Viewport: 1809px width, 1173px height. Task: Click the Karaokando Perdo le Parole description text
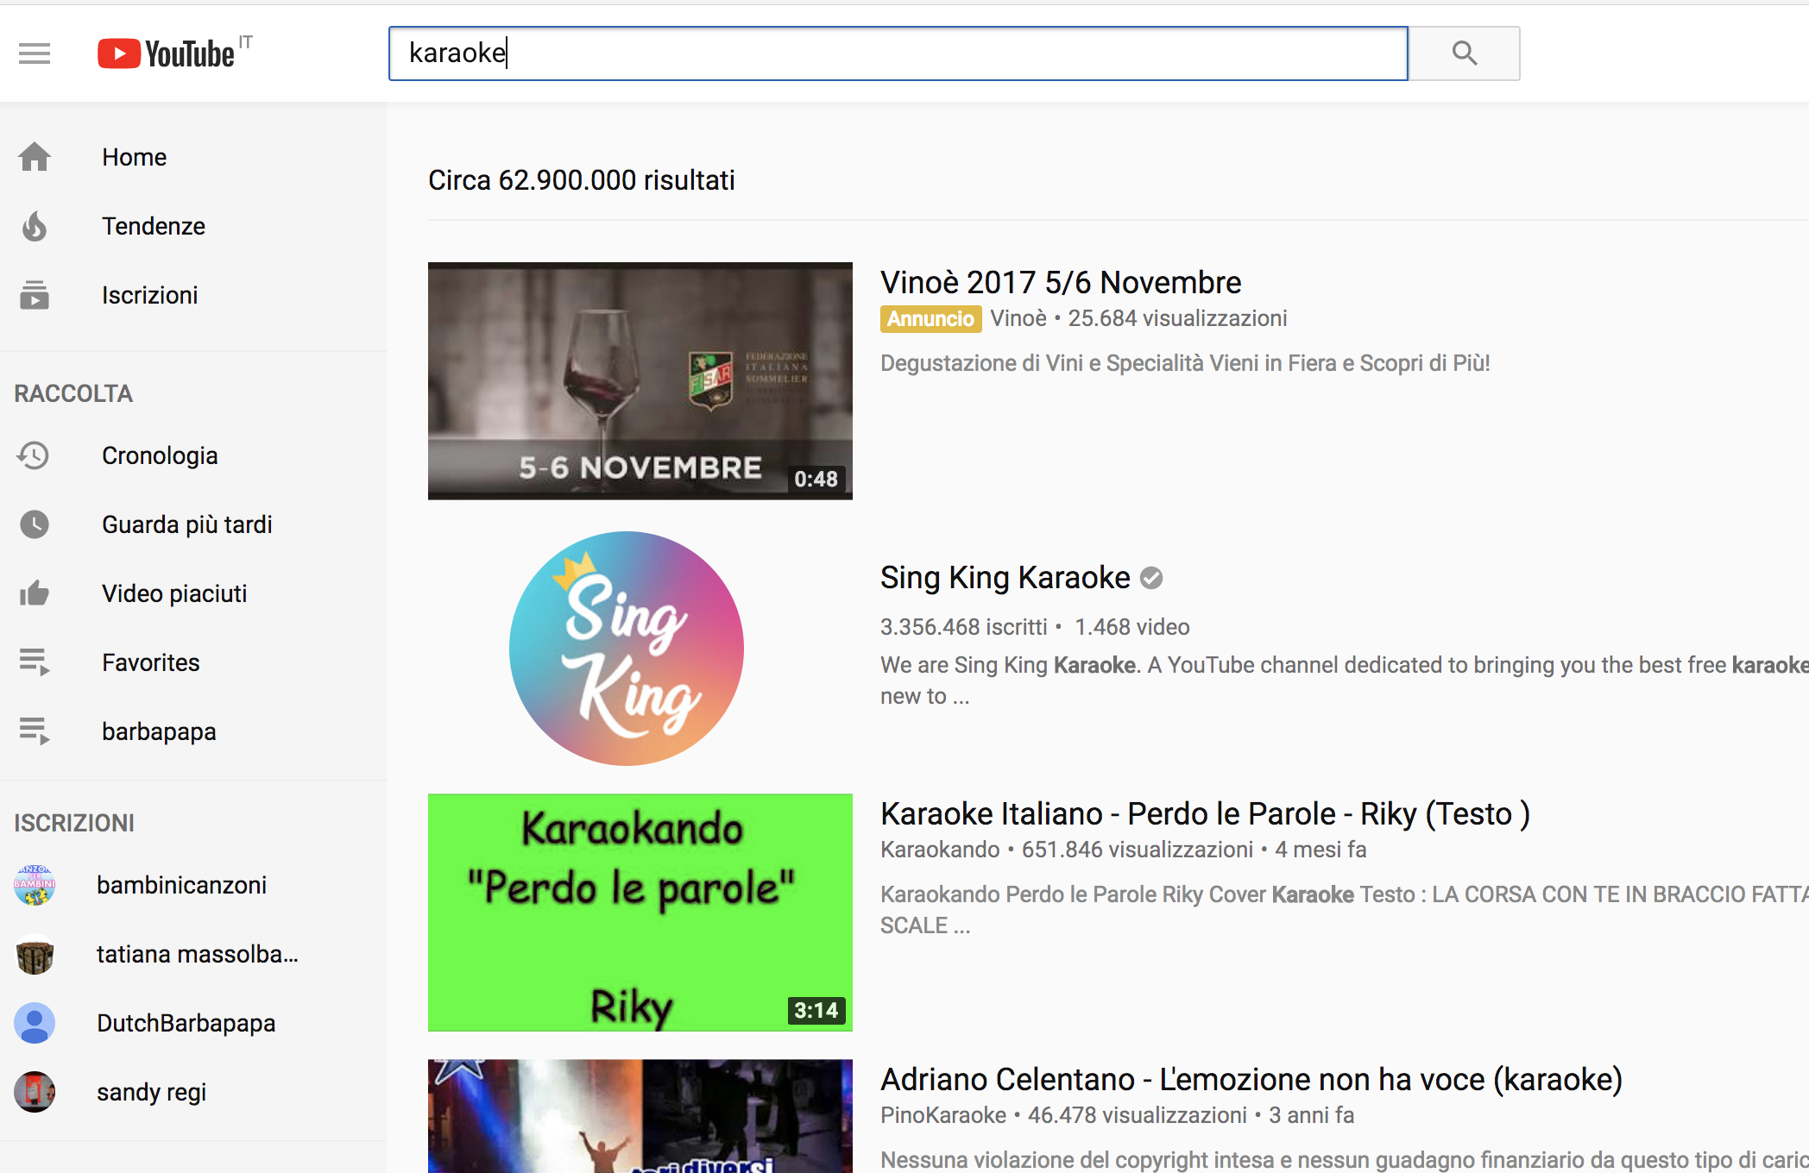click(1345, 910)
